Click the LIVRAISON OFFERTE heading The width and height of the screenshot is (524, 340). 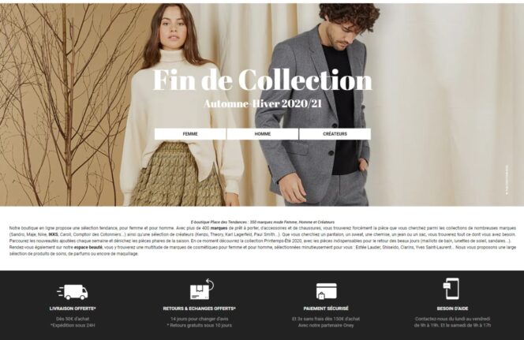coord(73,308)
